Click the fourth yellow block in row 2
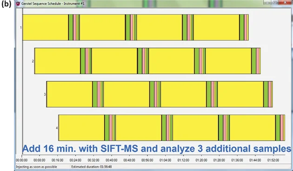The width and height of the screenshot is (293, 171). tap(228, 61)
